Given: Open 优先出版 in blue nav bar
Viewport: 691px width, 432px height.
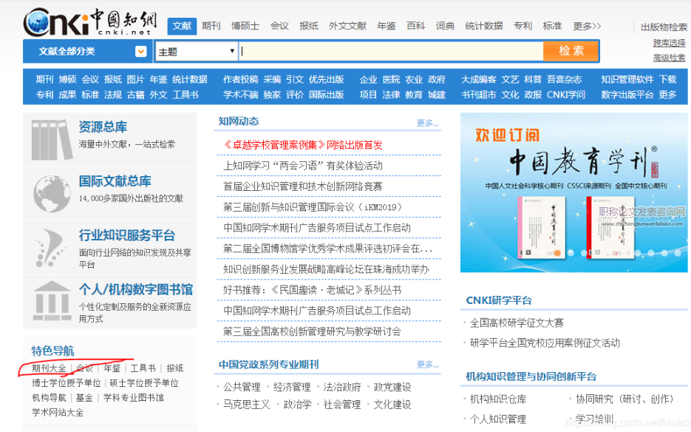Looking at the screenshot, I should [326, 79].
